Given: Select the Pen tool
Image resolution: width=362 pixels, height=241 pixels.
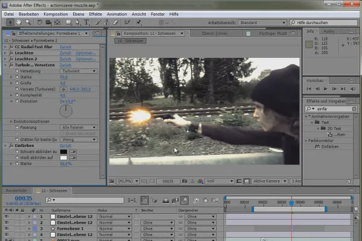Looking at the screenshot, I should click(x=77, y=22).
